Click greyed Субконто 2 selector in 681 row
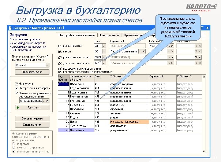Viewport: 221px width, 162px height. tap(169, 63)
